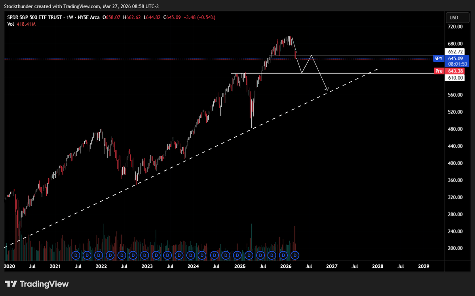The width and height of the screenshot is (475, 296).
Task: Click the TradingView logo
Action: click(x=37, y=284)
